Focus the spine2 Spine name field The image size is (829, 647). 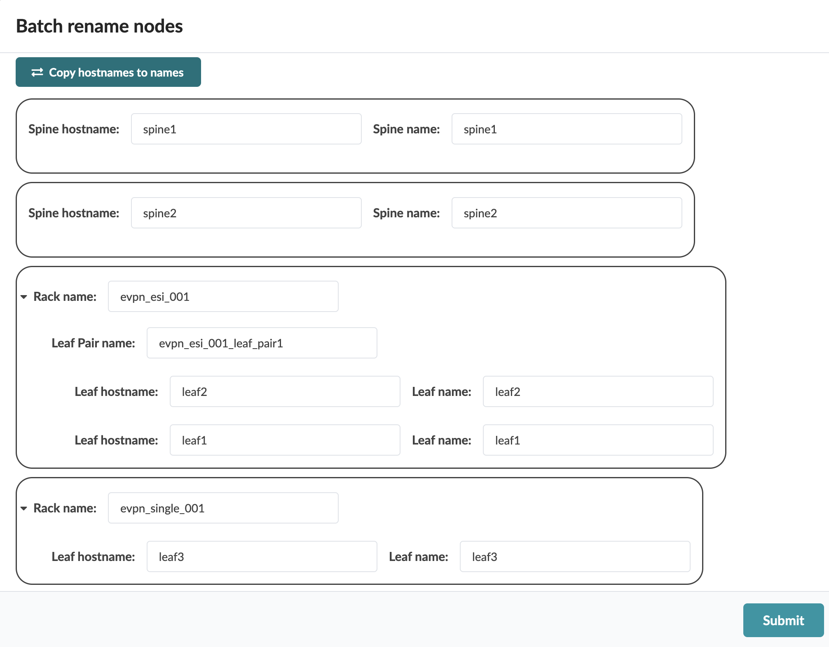point(567,213)
